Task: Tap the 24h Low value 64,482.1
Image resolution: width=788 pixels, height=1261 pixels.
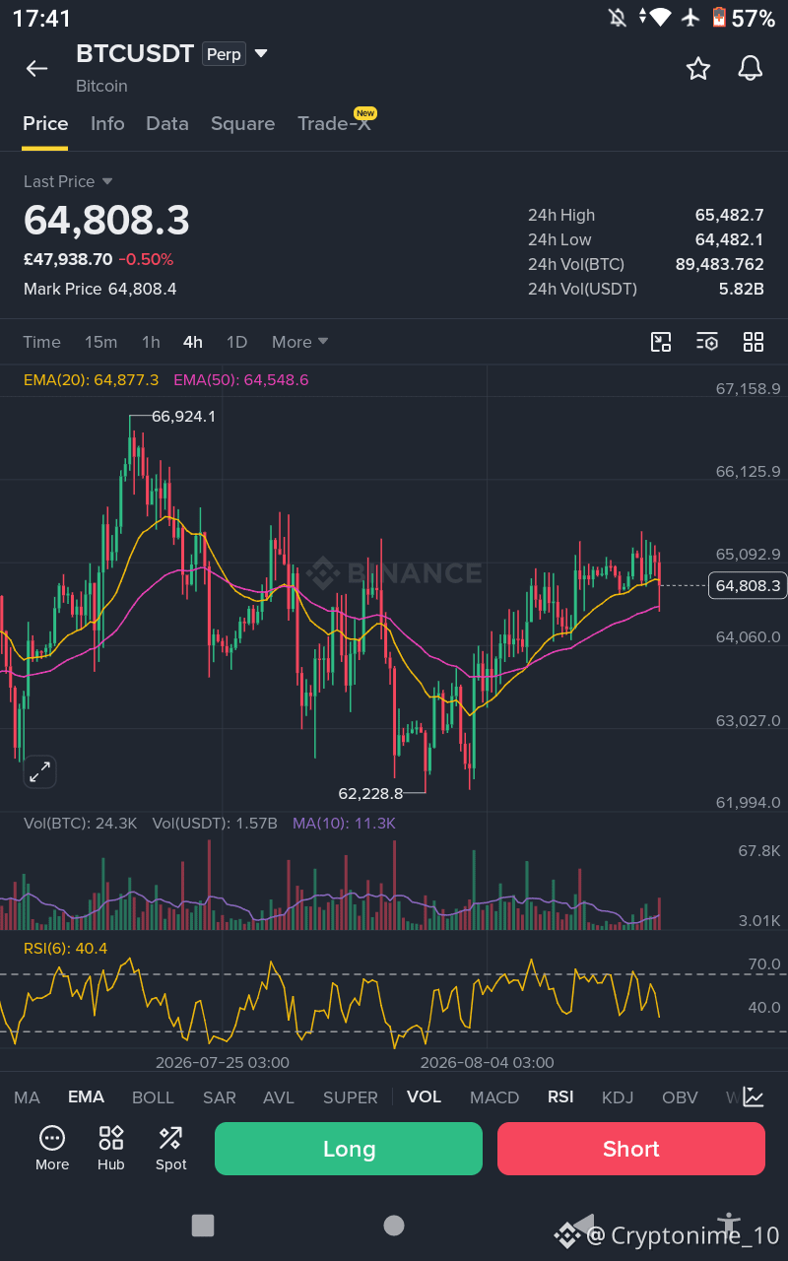Action: [x=729, y=239]
